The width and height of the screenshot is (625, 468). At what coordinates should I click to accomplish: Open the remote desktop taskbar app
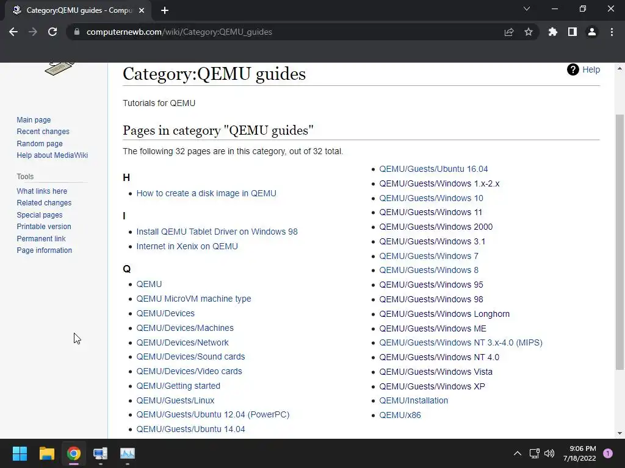click(x=101, y=453)
